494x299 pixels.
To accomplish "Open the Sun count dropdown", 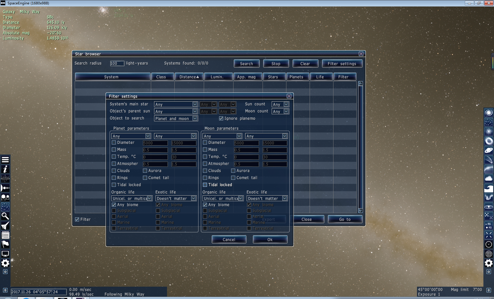I will coord(280,105).
